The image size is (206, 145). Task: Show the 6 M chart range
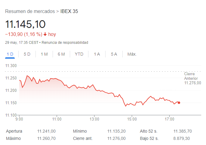pyautogui.click(x=61, y=54)
